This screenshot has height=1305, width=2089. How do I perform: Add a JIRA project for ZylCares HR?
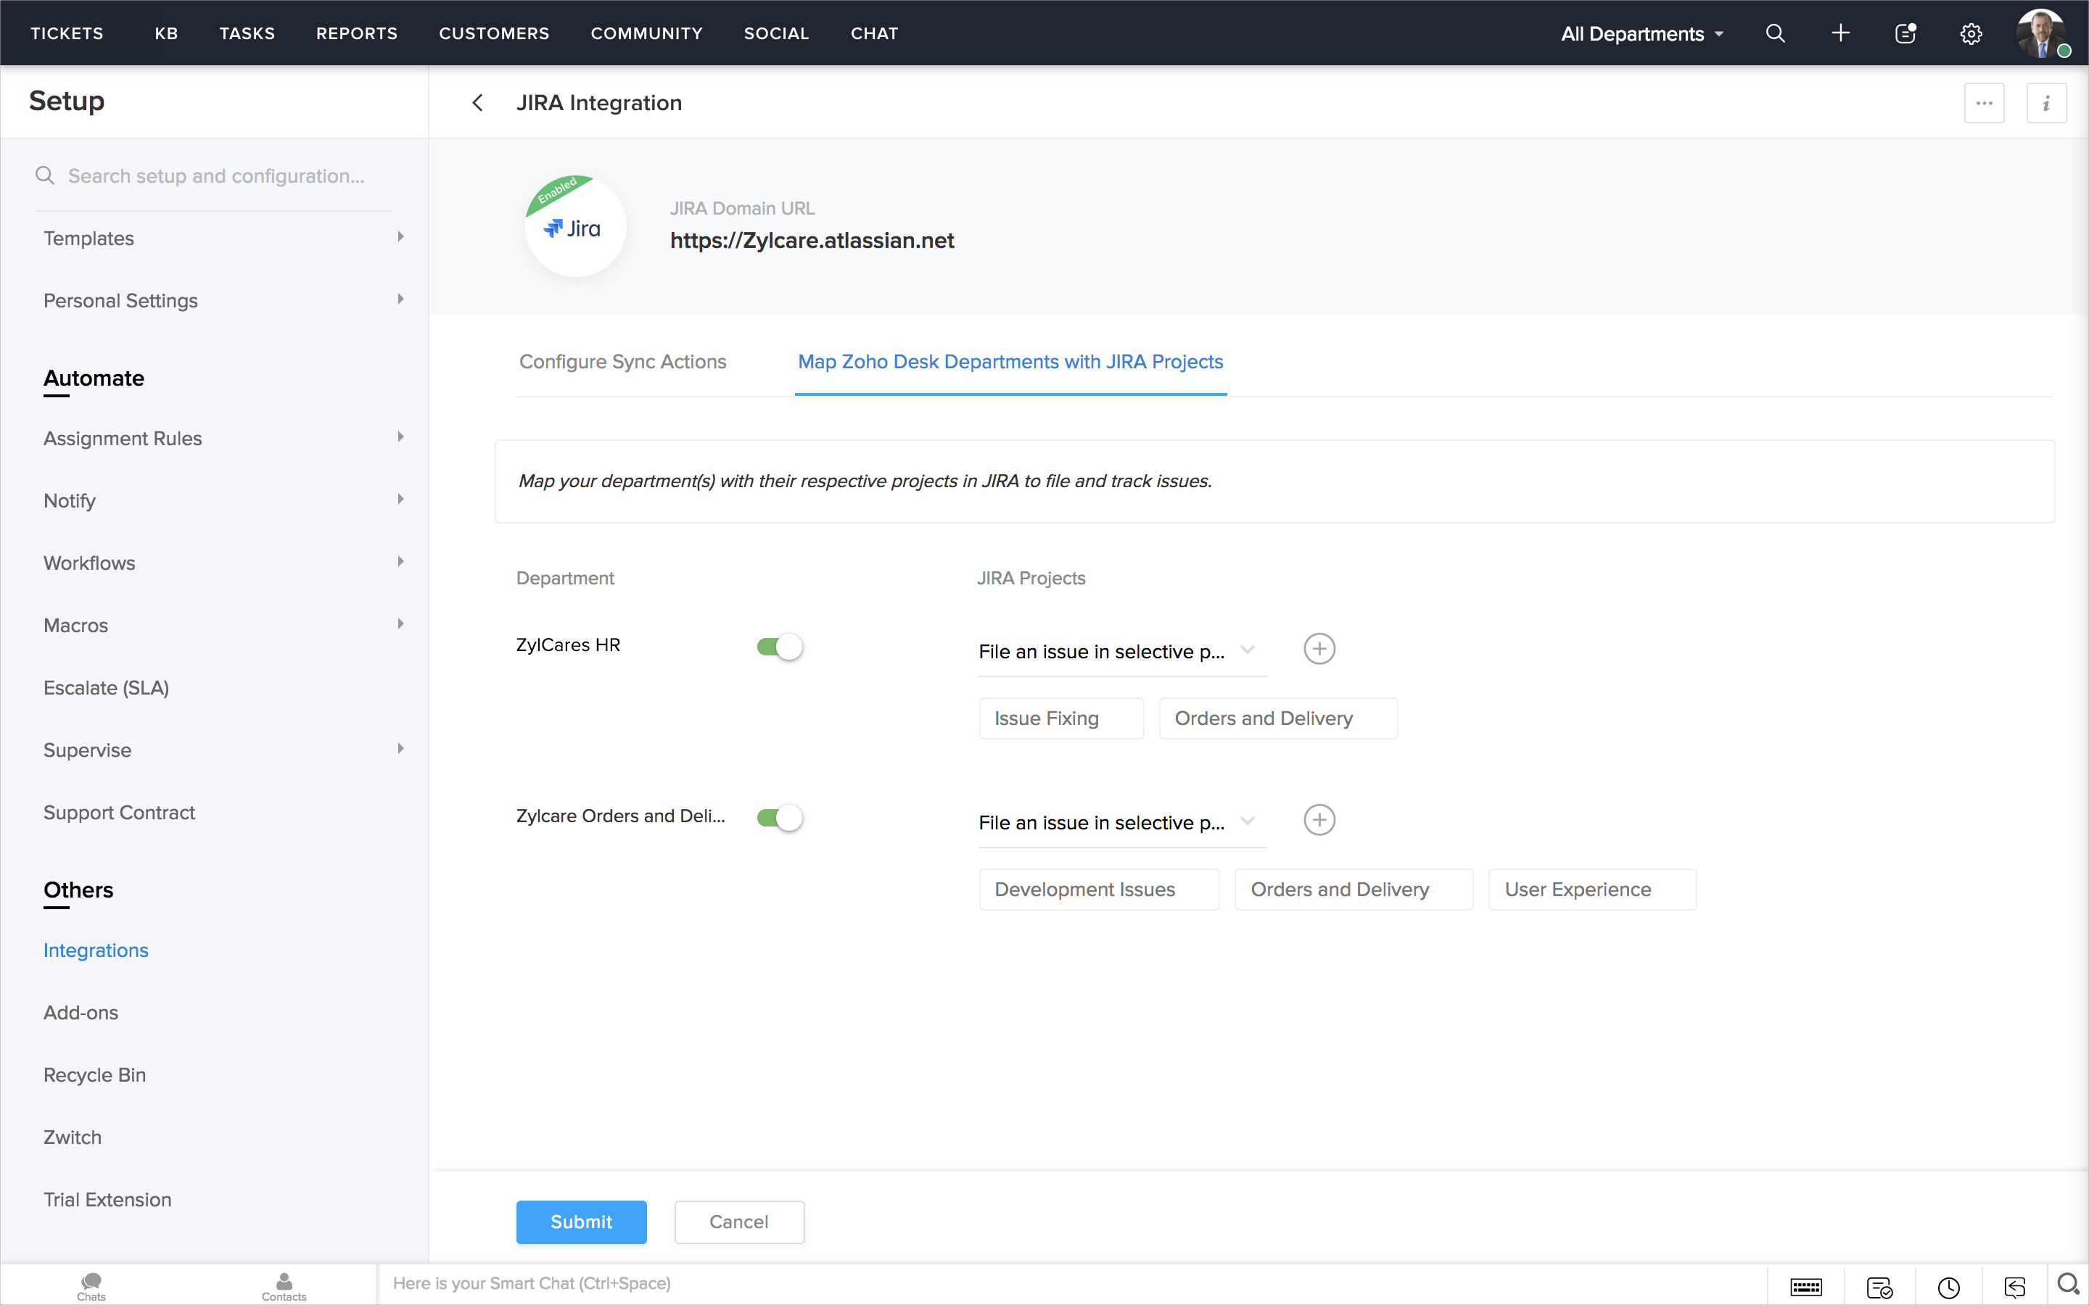pos(1319,649)
